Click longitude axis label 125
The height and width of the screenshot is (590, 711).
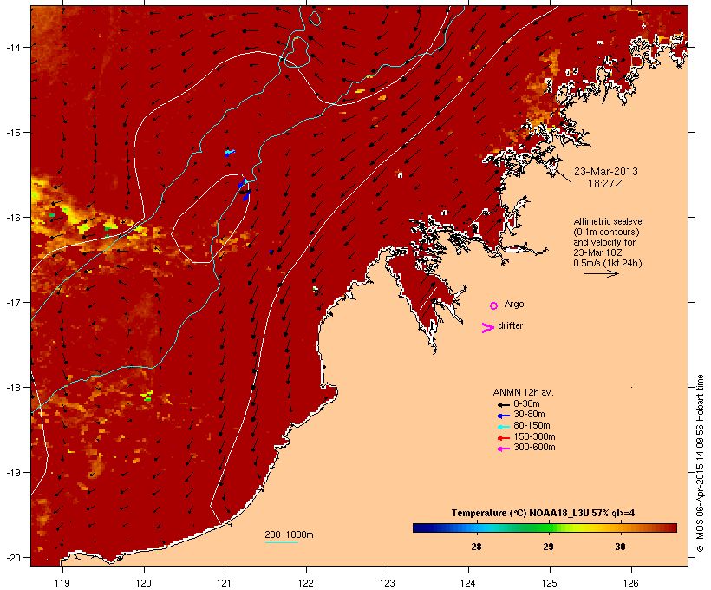[x=550, y=583]
